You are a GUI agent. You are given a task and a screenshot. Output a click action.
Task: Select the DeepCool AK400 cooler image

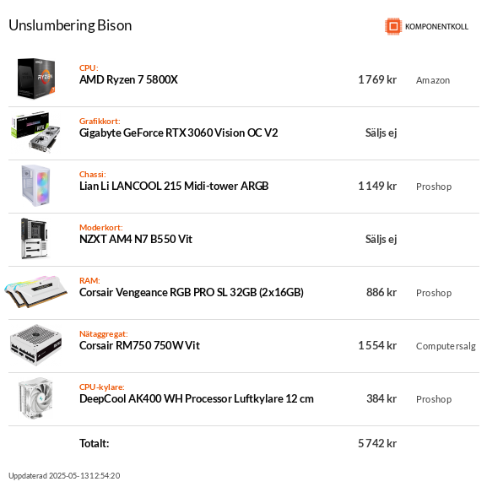coord(36,398)
